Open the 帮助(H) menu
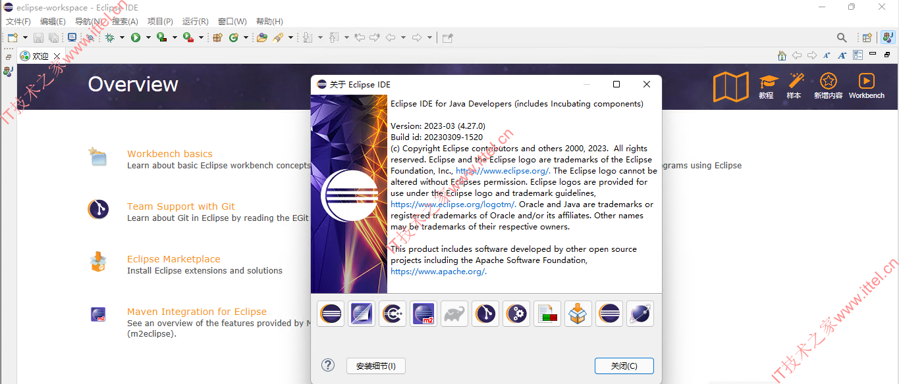The image size is (899, 384). [x=269, y=22]
